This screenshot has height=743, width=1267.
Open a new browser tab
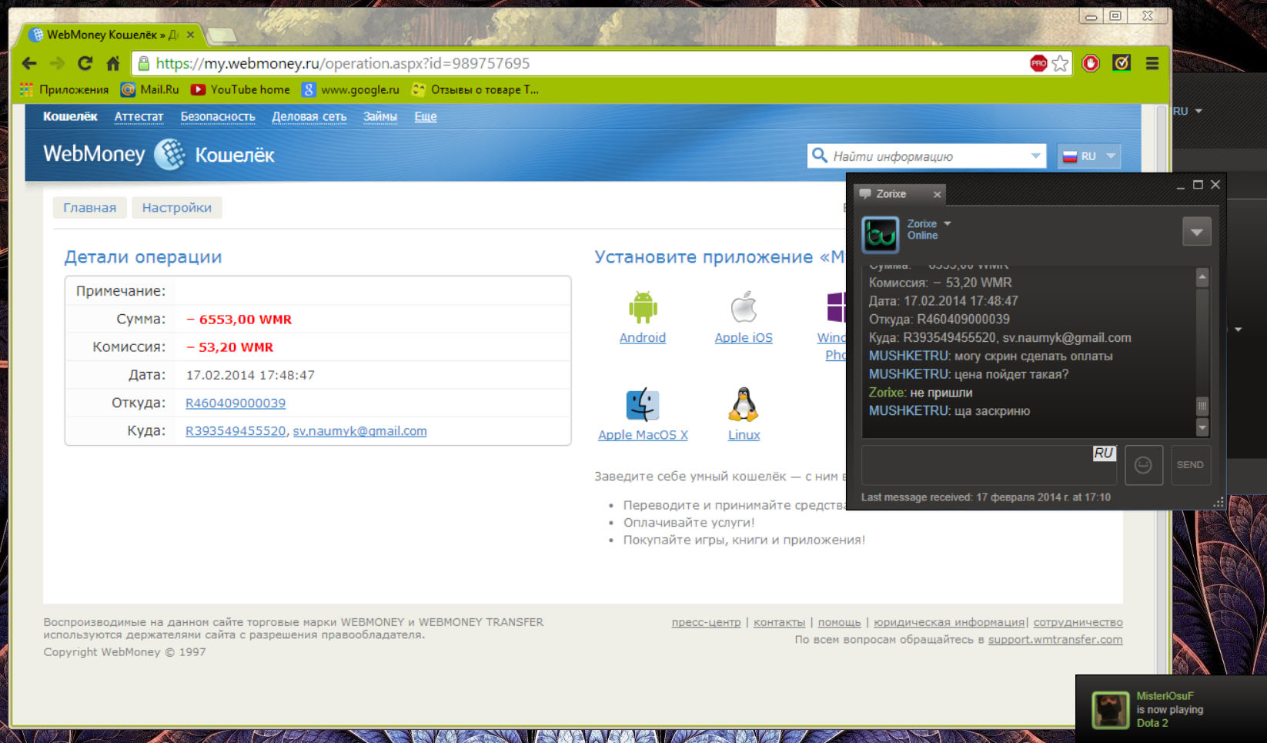[222, 35]
